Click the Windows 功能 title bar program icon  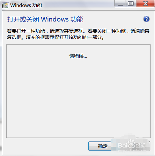coord(5,5)
